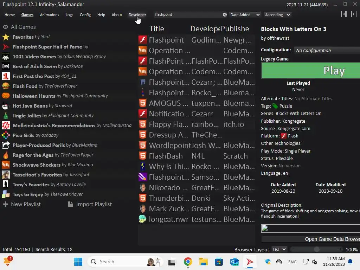This screenshot has height=270, width=360.
Task: Open the Rage for the Ages flame icon
Action: [6, 155]
